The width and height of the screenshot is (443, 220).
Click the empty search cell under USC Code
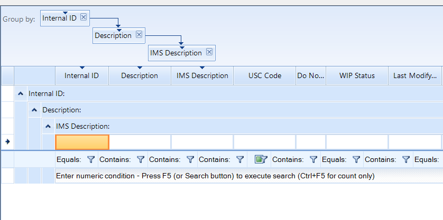point(264,142)
